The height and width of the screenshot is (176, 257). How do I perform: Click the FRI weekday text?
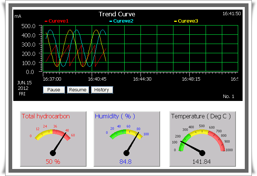click(22, 94)
